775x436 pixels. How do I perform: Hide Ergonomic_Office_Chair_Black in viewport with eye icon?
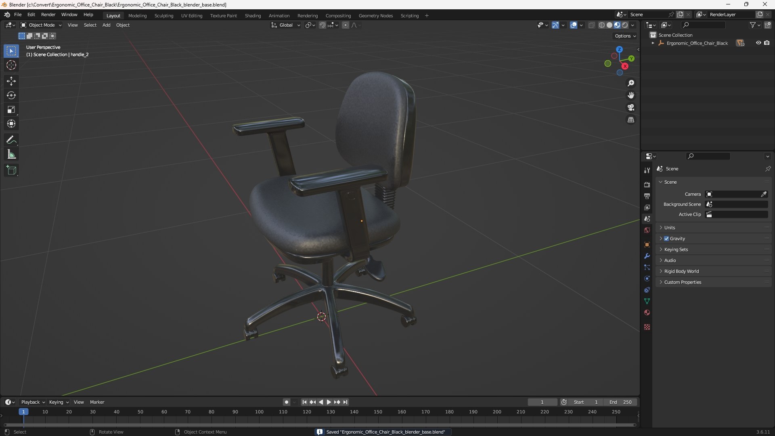tap(758, 43)
